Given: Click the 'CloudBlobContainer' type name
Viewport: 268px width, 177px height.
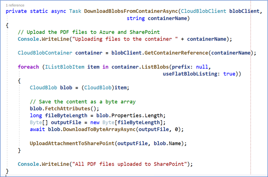Looking at the screenshot, I should tap(45, 53).
